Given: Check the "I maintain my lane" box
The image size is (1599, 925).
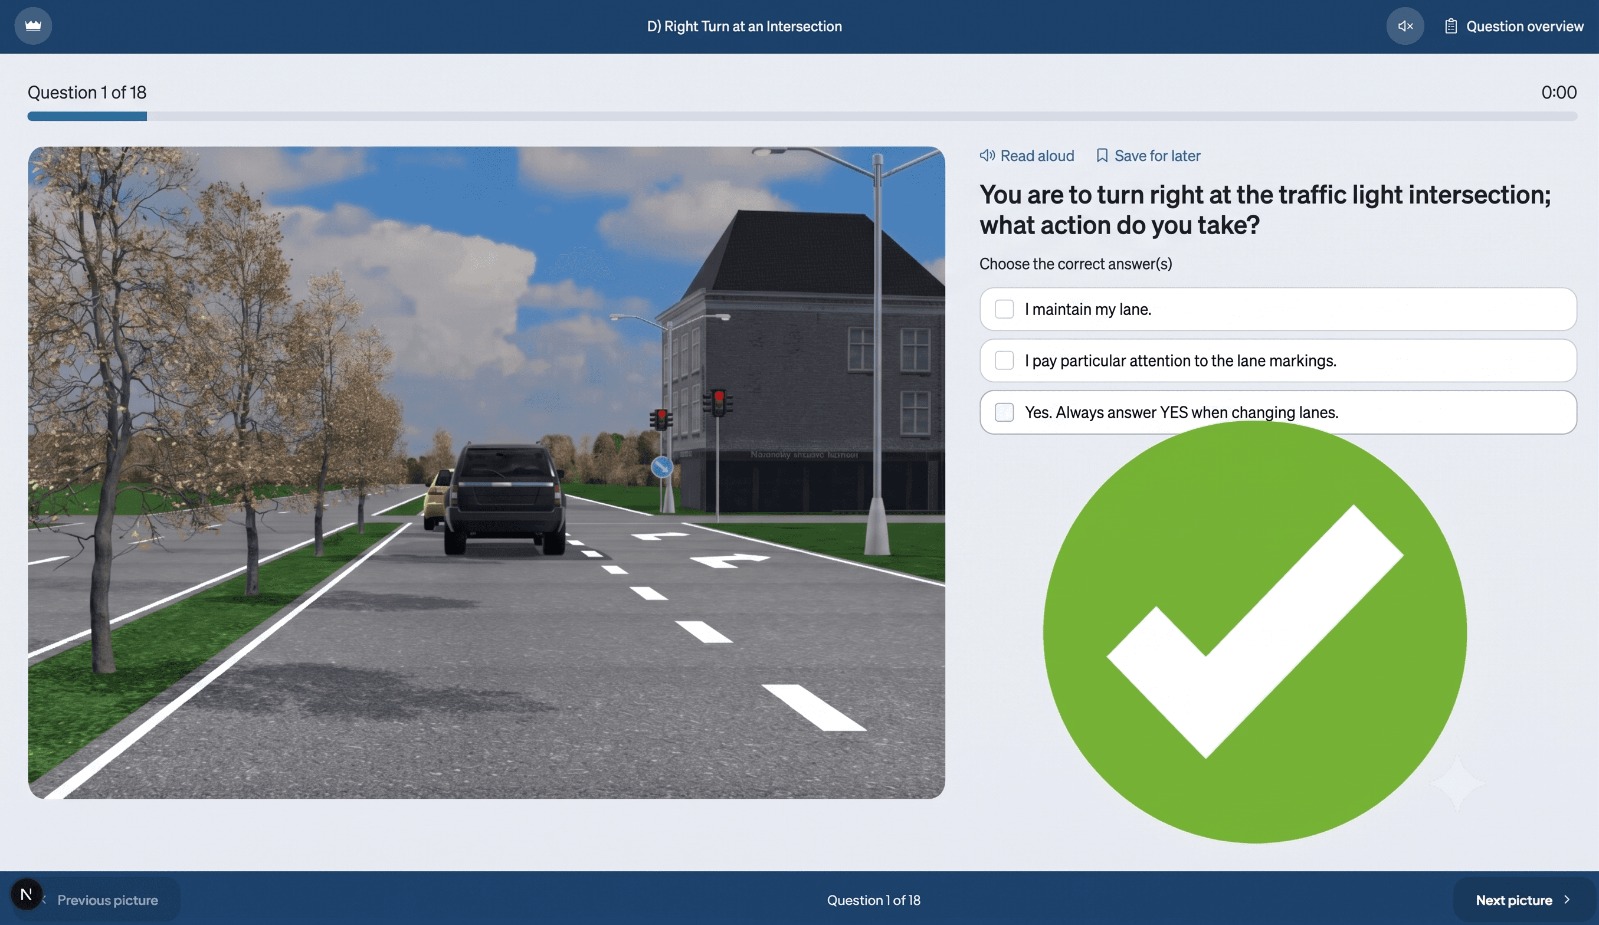Looking at the screenshot, I should coord(1004,309).
